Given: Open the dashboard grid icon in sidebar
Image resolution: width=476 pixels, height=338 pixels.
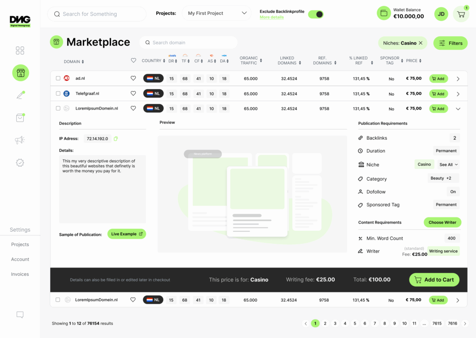Looking at the screenshot, I should click(20, 50).
